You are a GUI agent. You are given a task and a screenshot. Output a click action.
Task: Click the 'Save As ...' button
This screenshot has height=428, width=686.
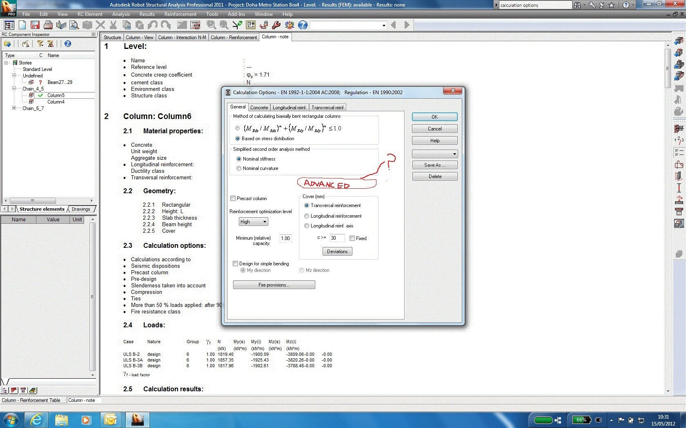coord(434,165)
